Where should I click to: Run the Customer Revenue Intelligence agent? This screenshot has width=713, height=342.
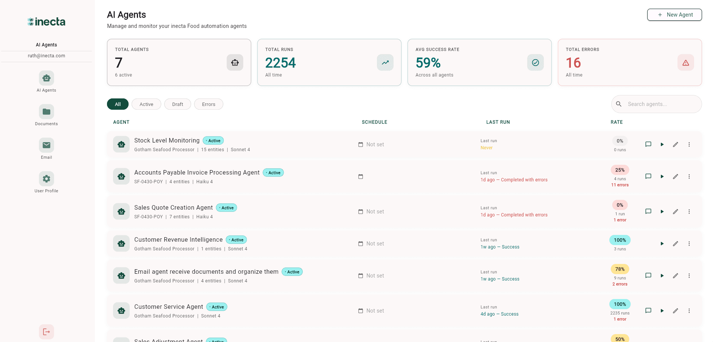point(662,244)
